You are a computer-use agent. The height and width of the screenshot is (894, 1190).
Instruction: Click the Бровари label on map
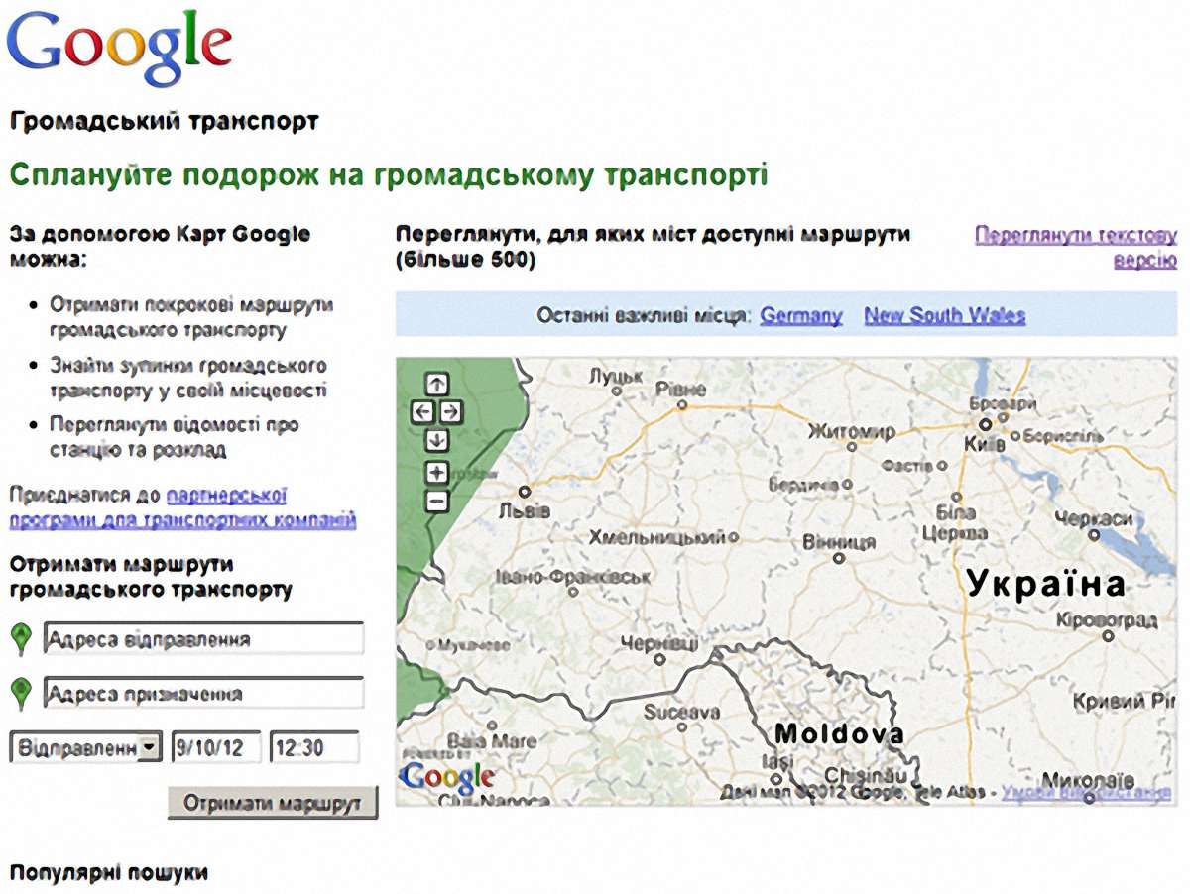point(1002,404)
